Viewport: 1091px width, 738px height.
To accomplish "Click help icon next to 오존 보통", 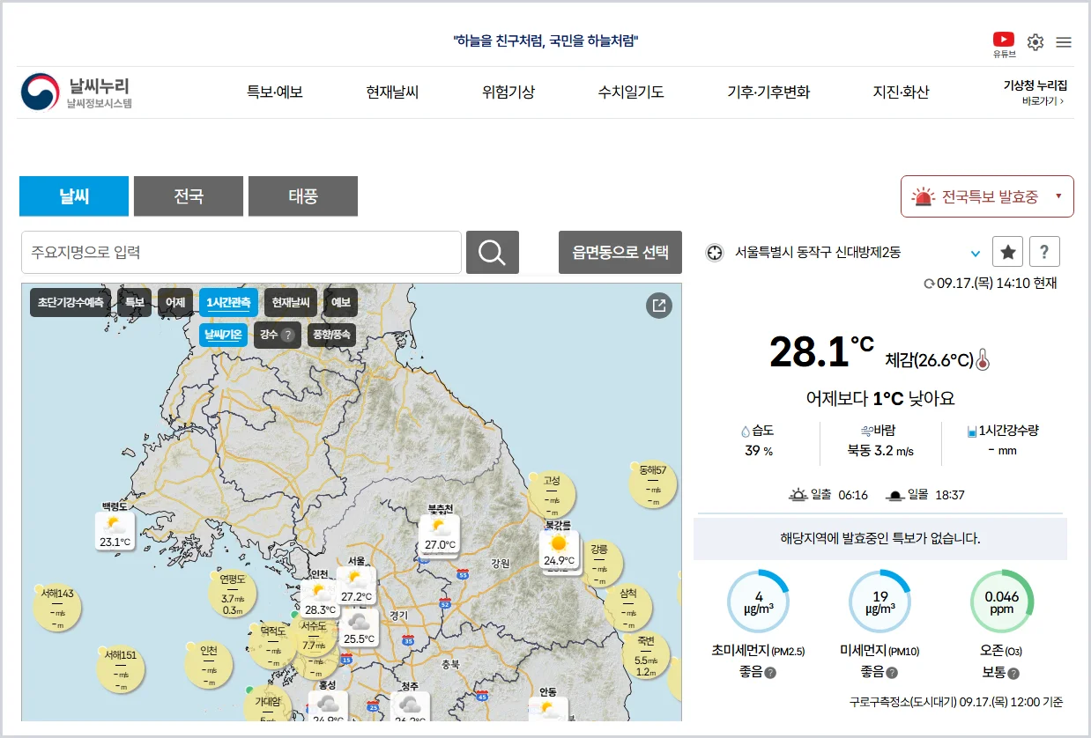I will [x=1013, y=674].
